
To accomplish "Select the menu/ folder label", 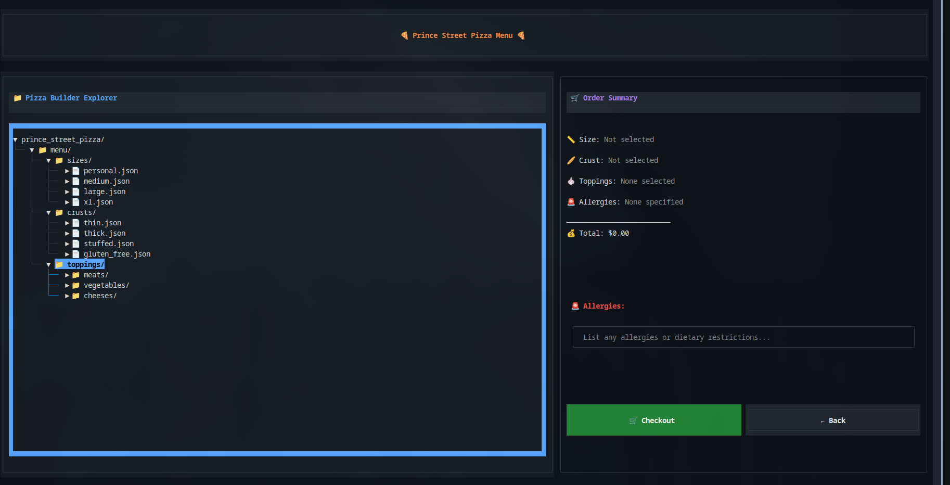I will point(60,150).
